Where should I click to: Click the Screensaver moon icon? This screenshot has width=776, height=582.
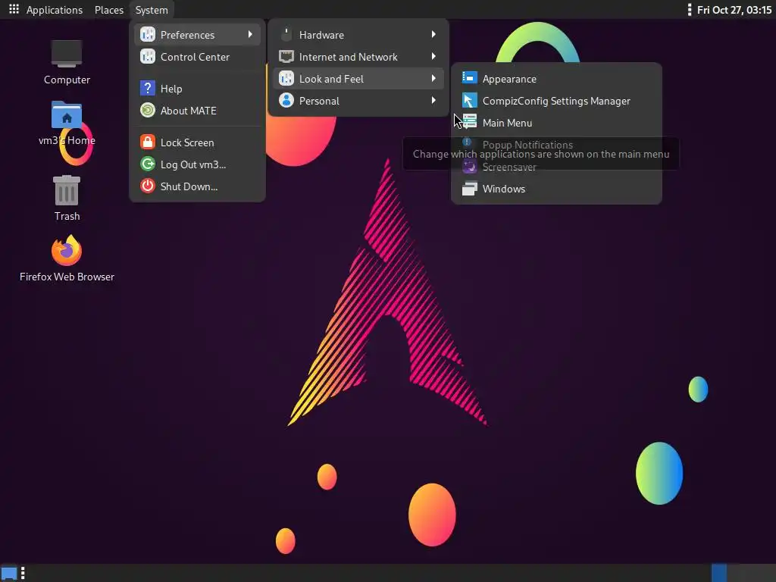tap(469, 166)
